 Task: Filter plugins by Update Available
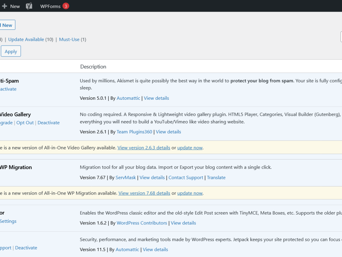click(x=26, y=39)
